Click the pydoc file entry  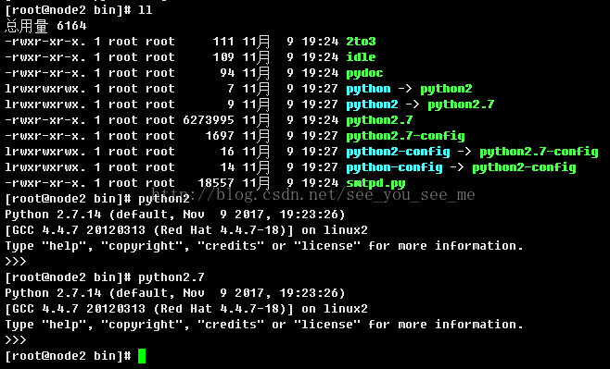364,73
